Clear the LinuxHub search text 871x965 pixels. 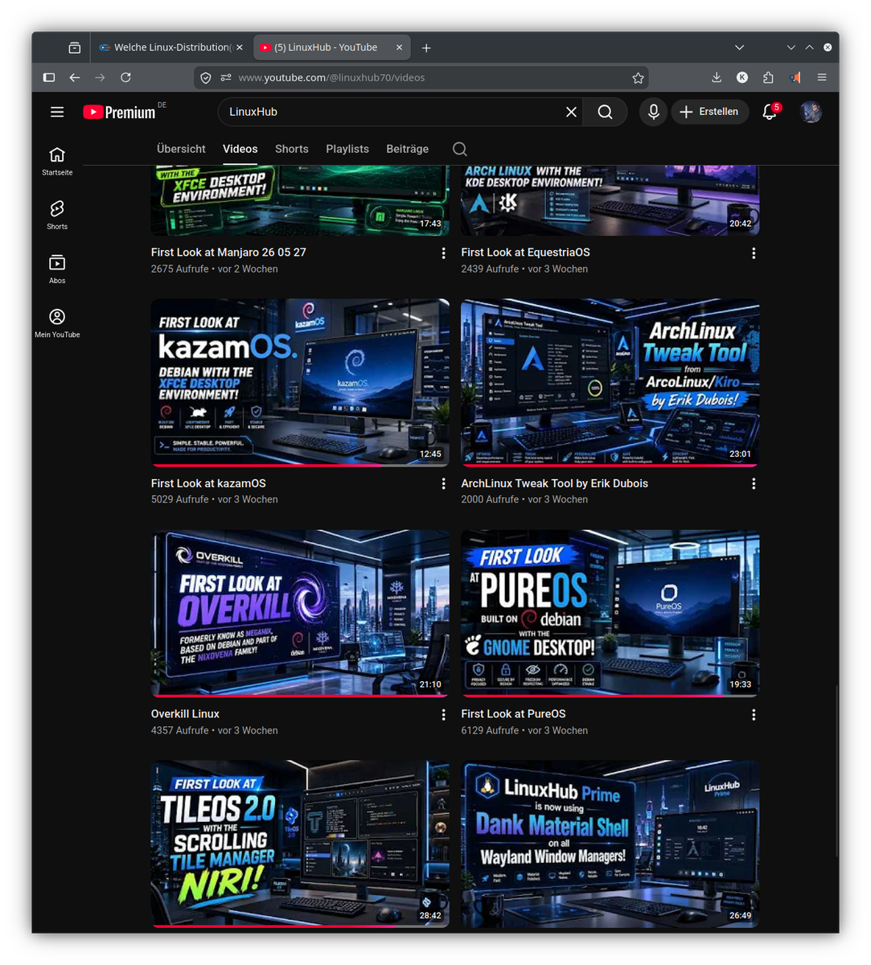(571, 112)
